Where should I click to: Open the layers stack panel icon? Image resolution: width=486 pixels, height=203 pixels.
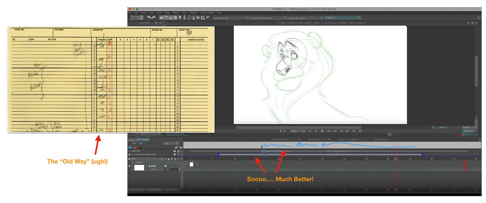176,18
